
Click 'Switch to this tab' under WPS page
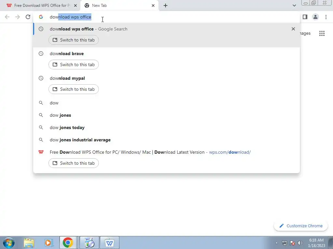tap(73, 163)
